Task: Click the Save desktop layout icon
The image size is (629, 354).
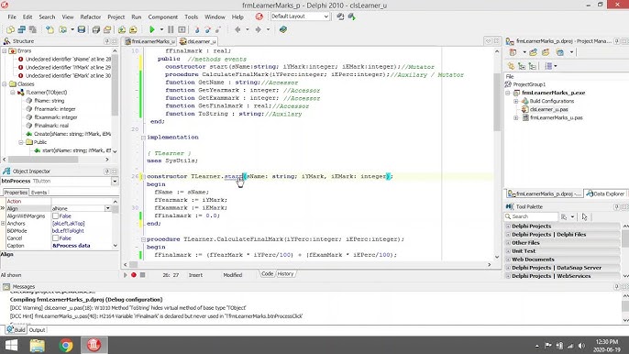Action: 340,17
